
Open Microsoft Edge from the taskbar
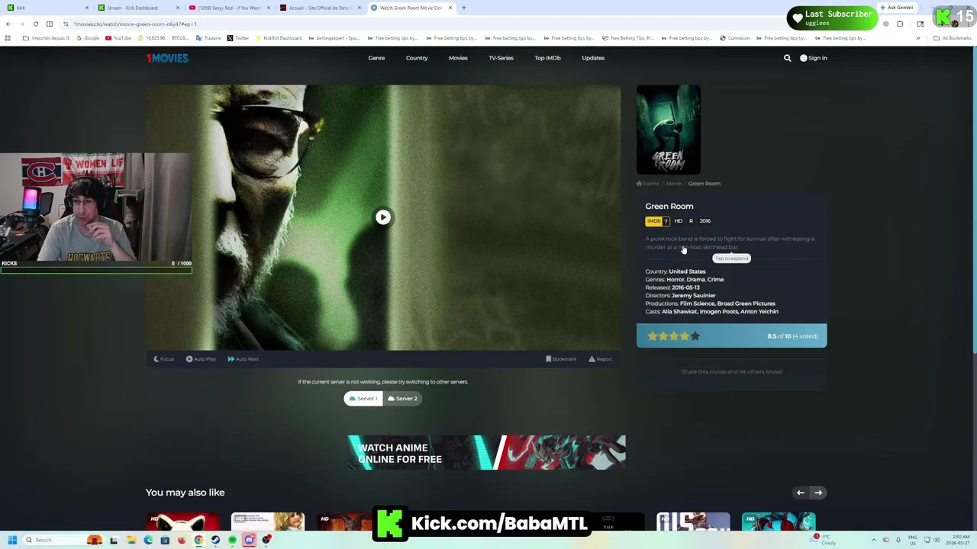click(148, 540)
